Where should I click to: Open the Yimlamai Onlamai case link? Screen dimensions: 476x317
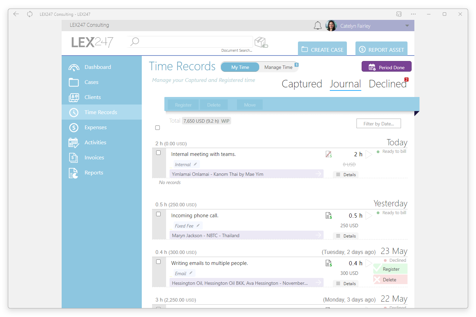point(246,174)
